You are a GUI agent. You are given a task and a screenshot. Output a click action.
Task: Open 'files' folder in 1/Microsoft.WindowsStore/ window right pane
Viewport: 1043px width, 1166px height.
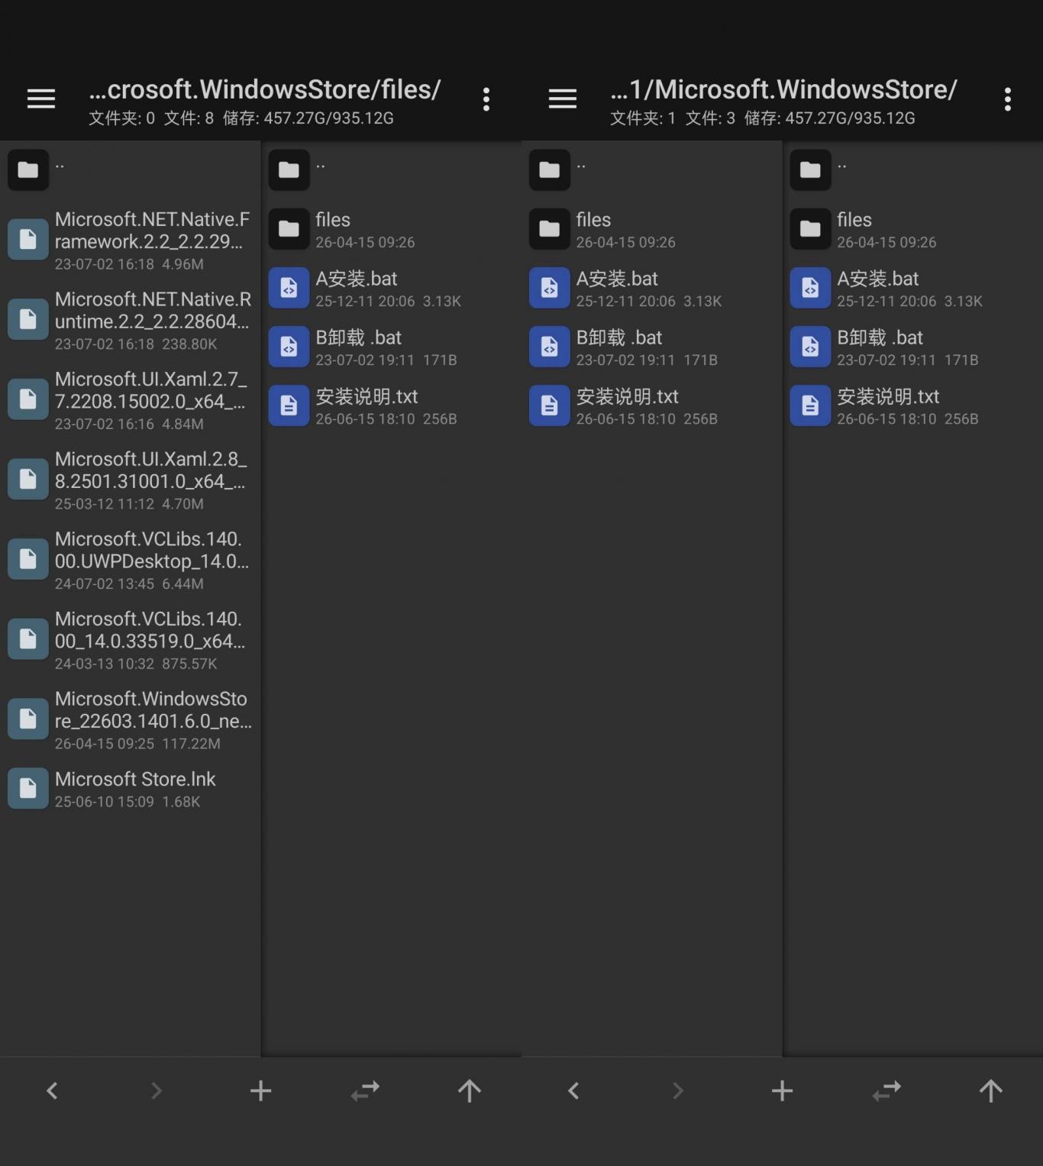913,228
